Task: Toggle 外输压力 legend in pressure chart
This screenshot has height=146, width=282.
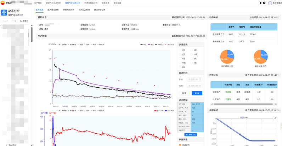Action: tap(159, 45)
